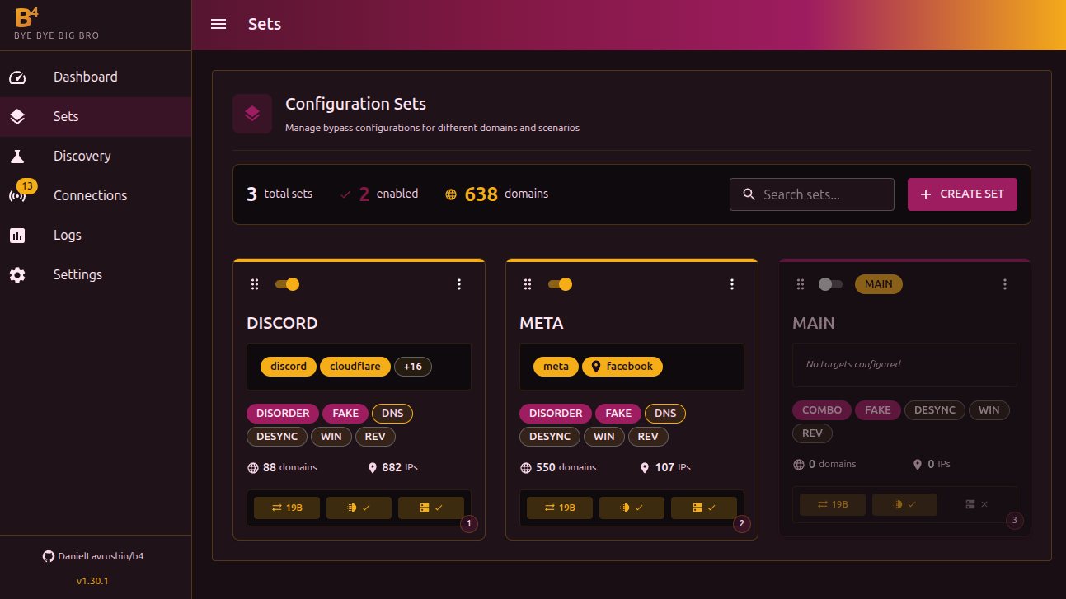Click the Configuration Sets header stack icon
Screen dimensions: 1066x599
(252, 113)
